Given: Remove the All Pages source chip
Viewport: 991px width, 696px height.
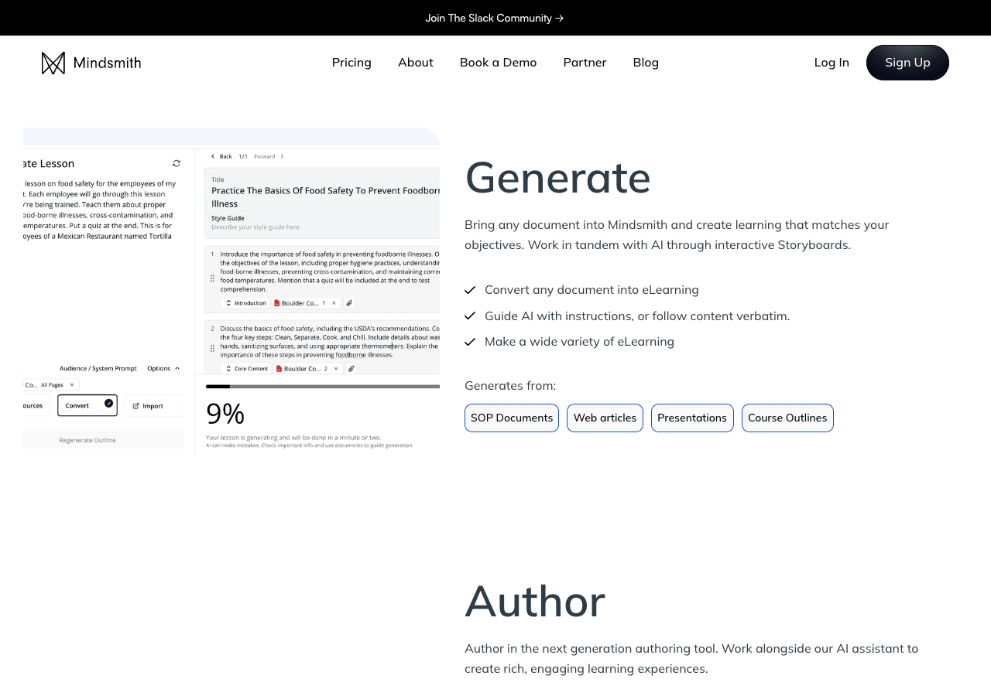Looking at the screenshot, I should coord(71,384).
